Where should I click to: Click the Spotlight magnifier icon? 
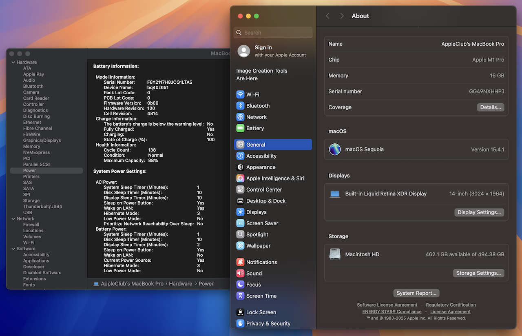(x=240, y=234)
